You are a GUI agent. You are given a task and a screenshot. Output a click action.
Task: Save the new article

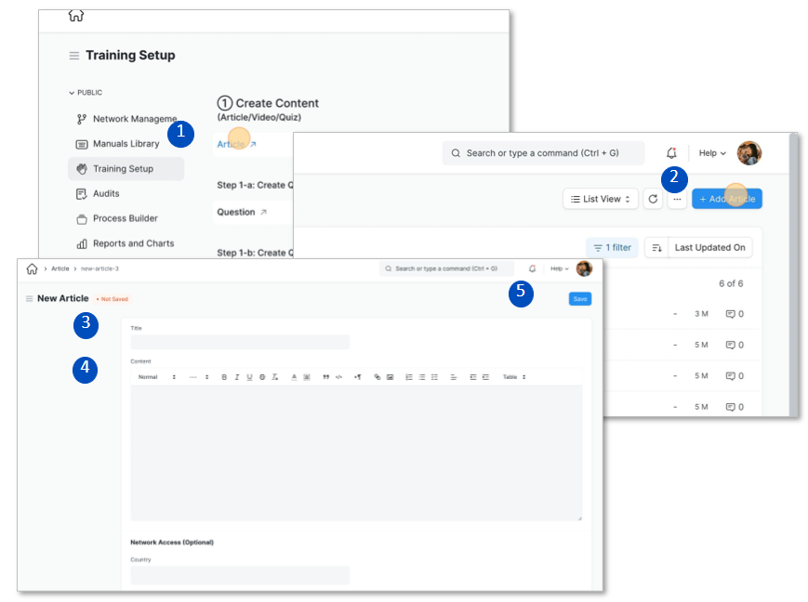point(578,298)
